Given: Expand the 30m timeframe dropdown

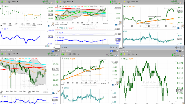Looking at the screenshot, I should click(76, 54).
